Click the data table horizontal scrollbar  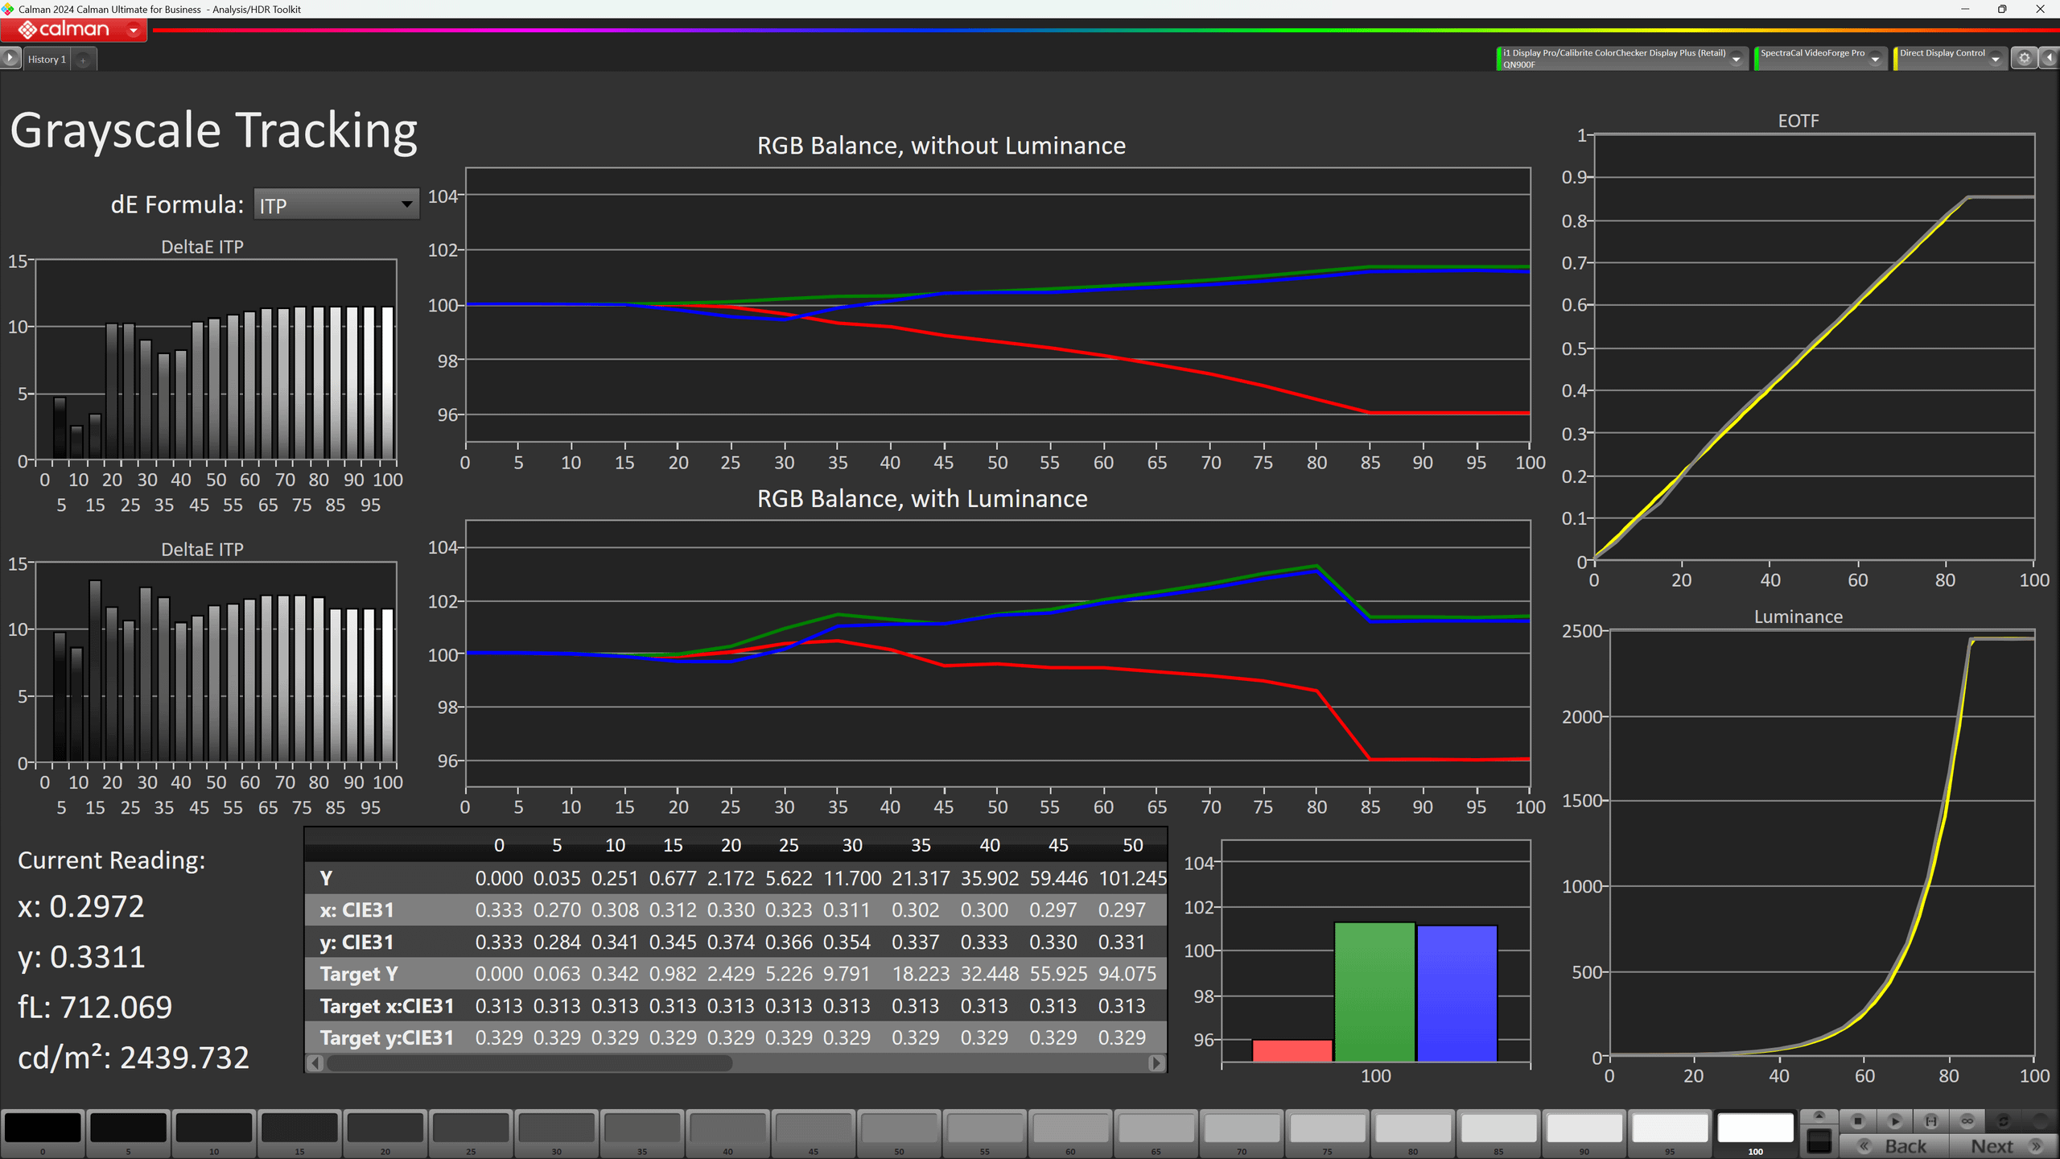[x=531, y=1063]
